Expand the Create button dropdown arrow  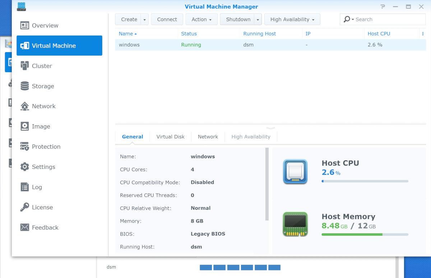[144, 19]
